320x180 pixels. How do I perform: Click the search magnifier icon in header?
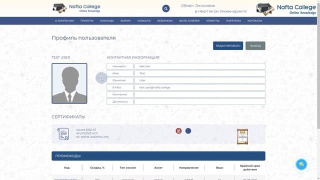[165, 8]
